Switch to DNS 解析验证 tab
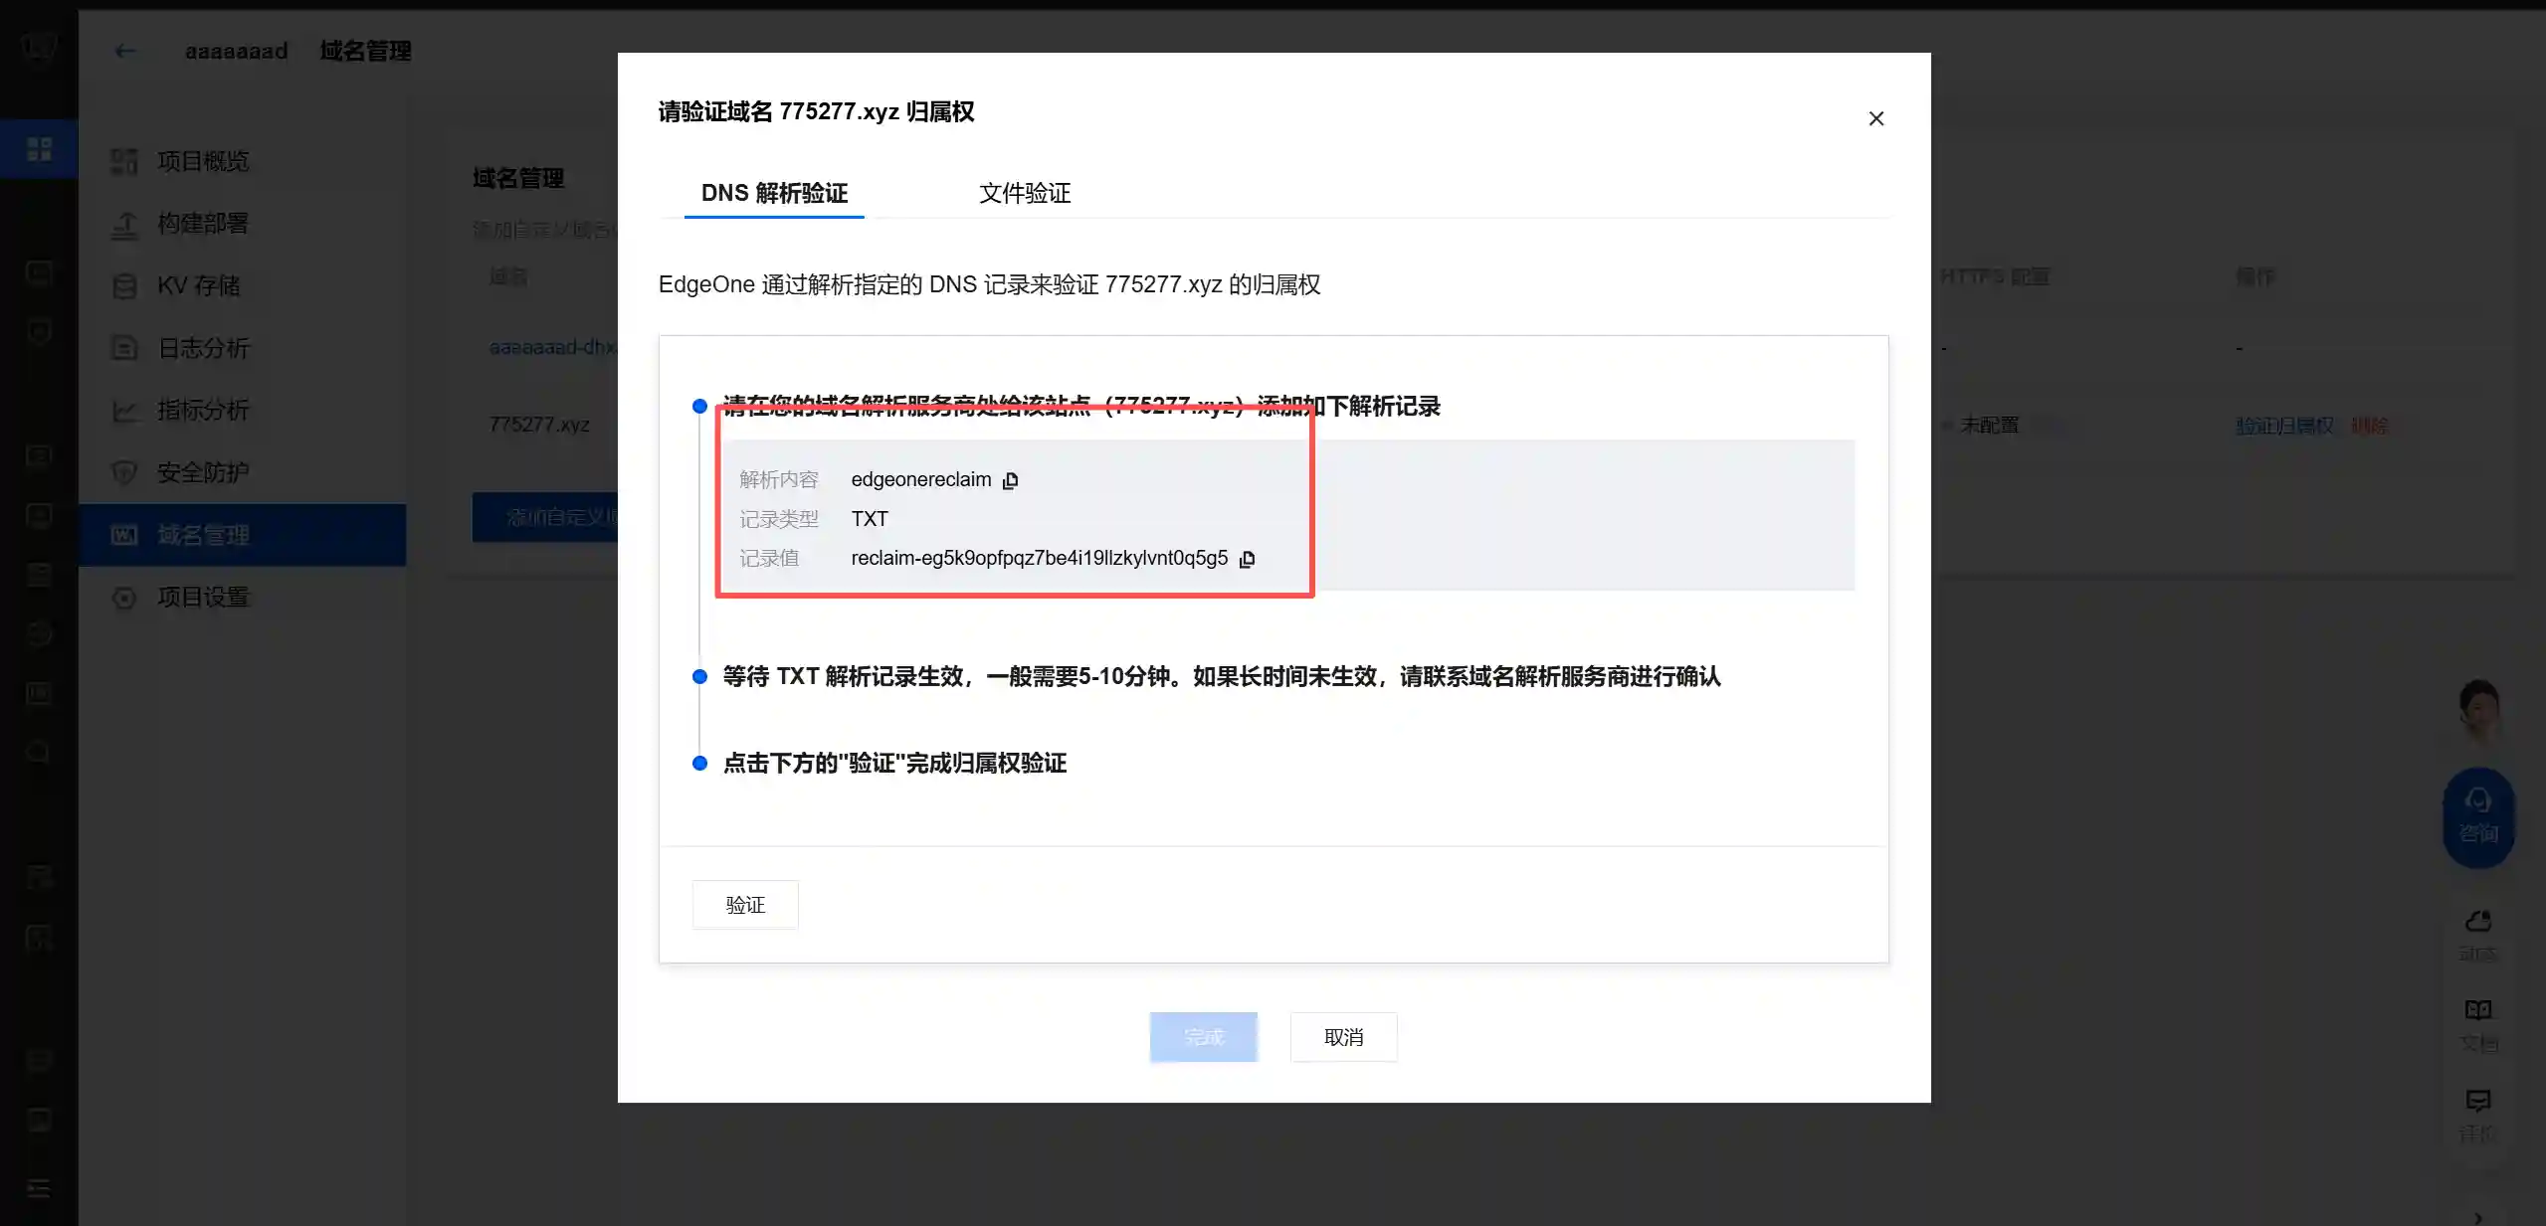The image size is (2546, 1226). click(x=774, y=193)
